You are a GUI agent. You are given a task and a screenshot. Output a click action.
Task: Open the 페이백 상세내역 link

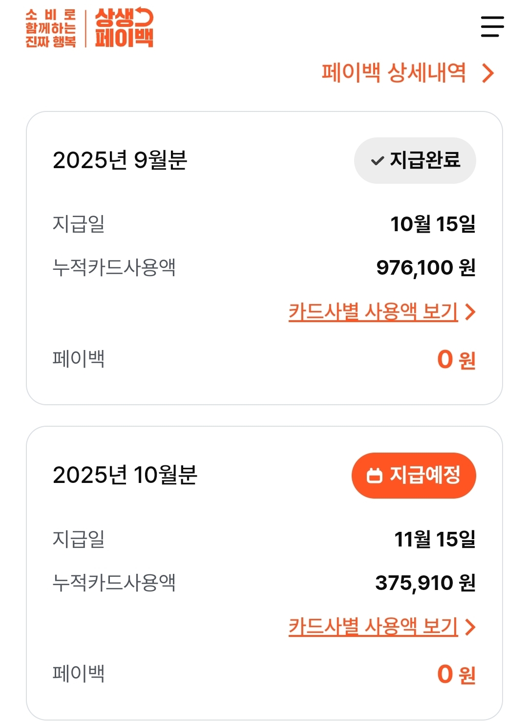[394, 73]
